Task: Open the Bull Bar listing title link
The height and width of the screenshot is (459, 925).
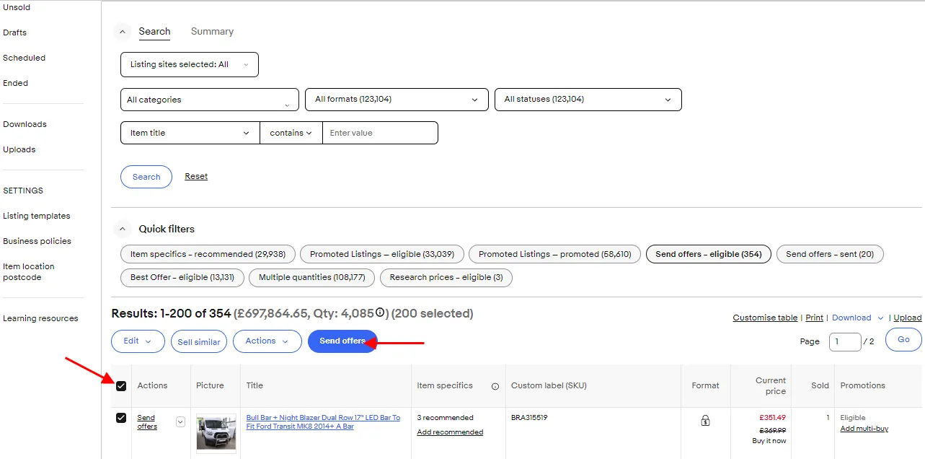Action: tap(323, 422)
